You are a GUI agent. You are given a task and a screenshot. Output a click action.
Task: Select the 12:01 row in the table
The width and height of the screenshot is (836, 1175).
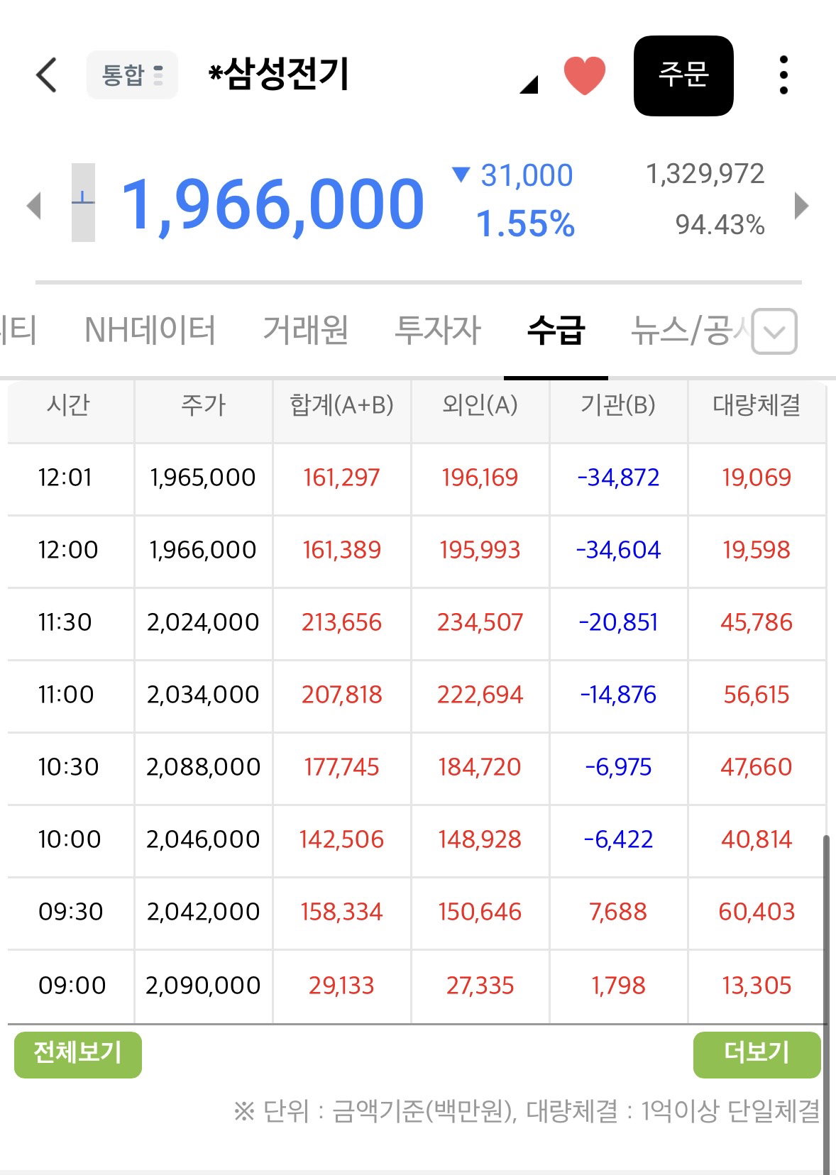coord(417,478)
